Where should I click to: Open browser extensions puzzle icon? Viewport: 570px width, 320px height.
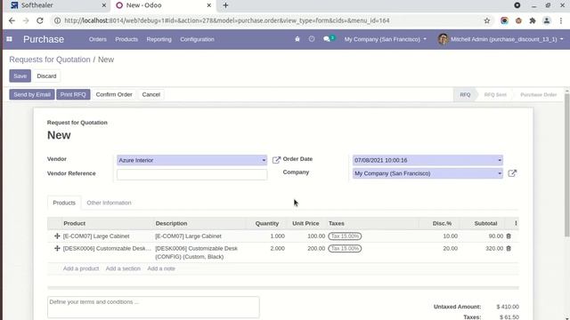[533, 20]
